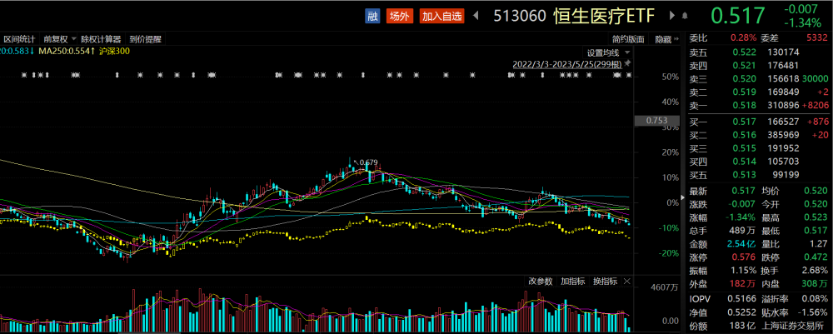Click the 换手 2.68% value
The width and height of the screenshot is (833, 334).
(816, 272)
